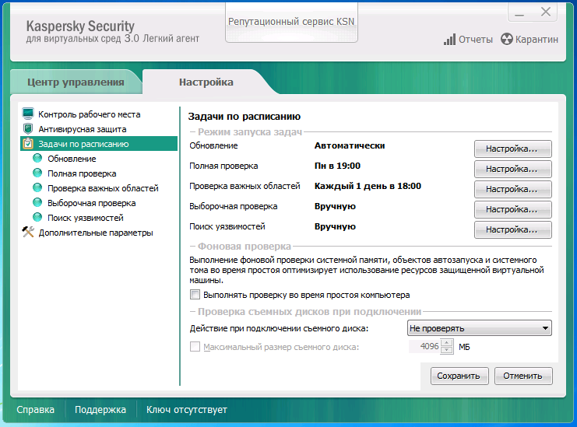Open the Отчеты link

[x=476, y=40]
